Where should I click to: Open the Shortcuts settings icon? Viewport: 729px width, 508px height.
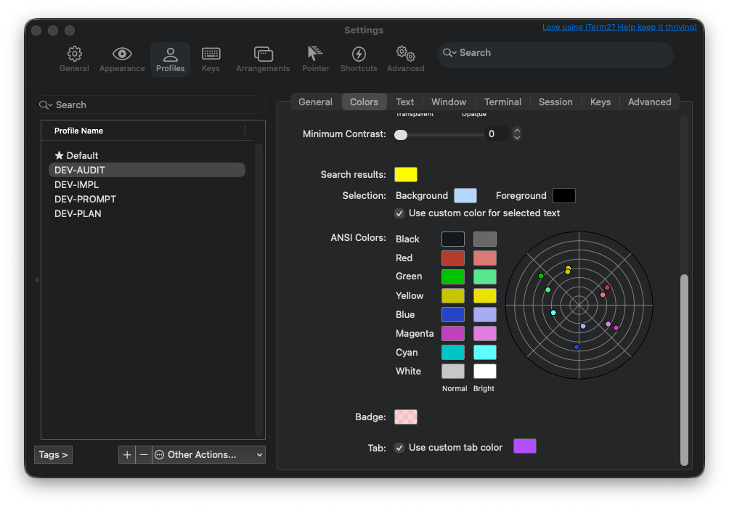358,58
